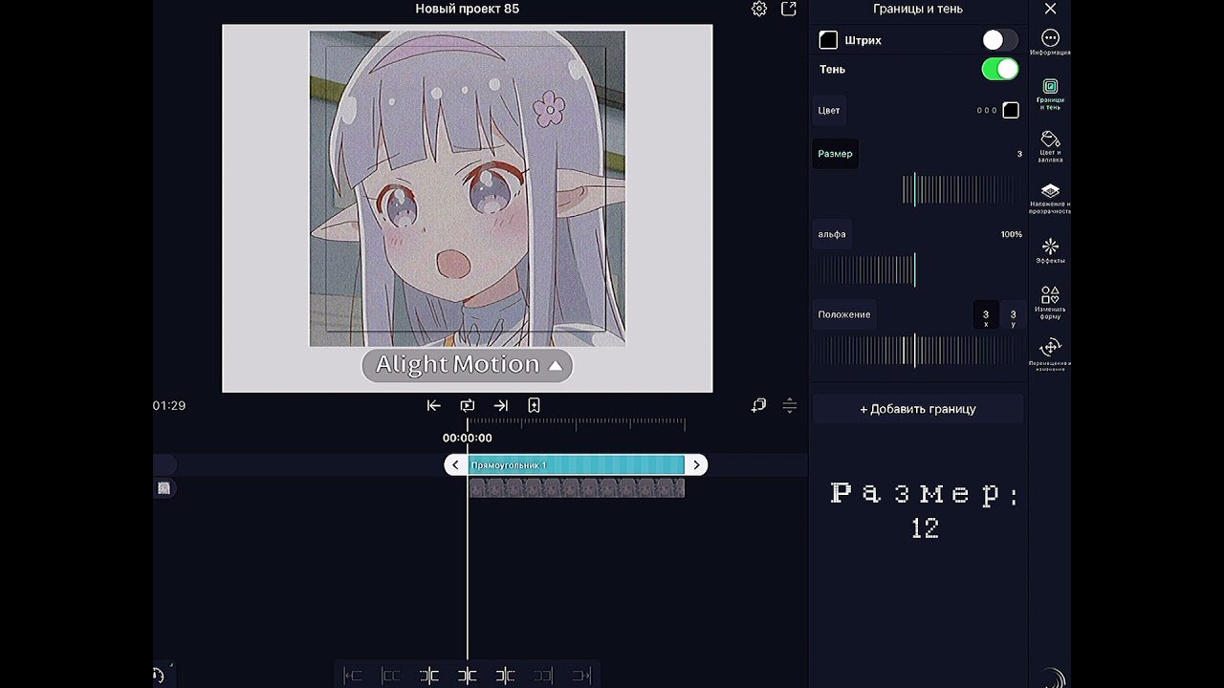The height and width of the screenshot is (688, 1224).
Task: Select the Размер property button
Action: point(835,154)
